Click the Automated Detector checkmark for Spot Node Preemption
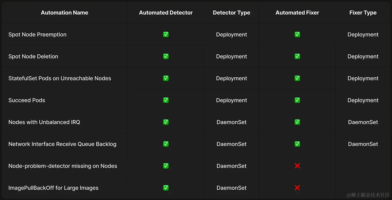Image resolution: width=392 pixels, height=200 pixels. tap(166, 34)
